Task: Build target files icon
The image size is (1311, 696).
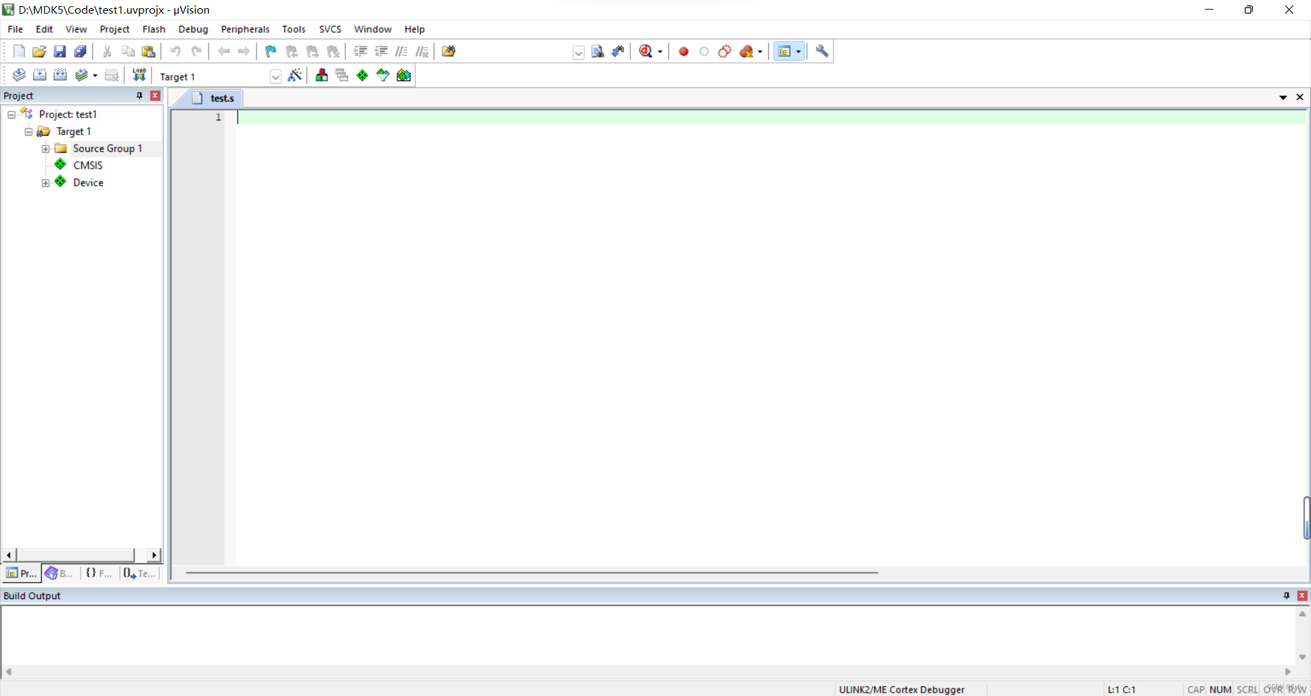Action: 40,75
